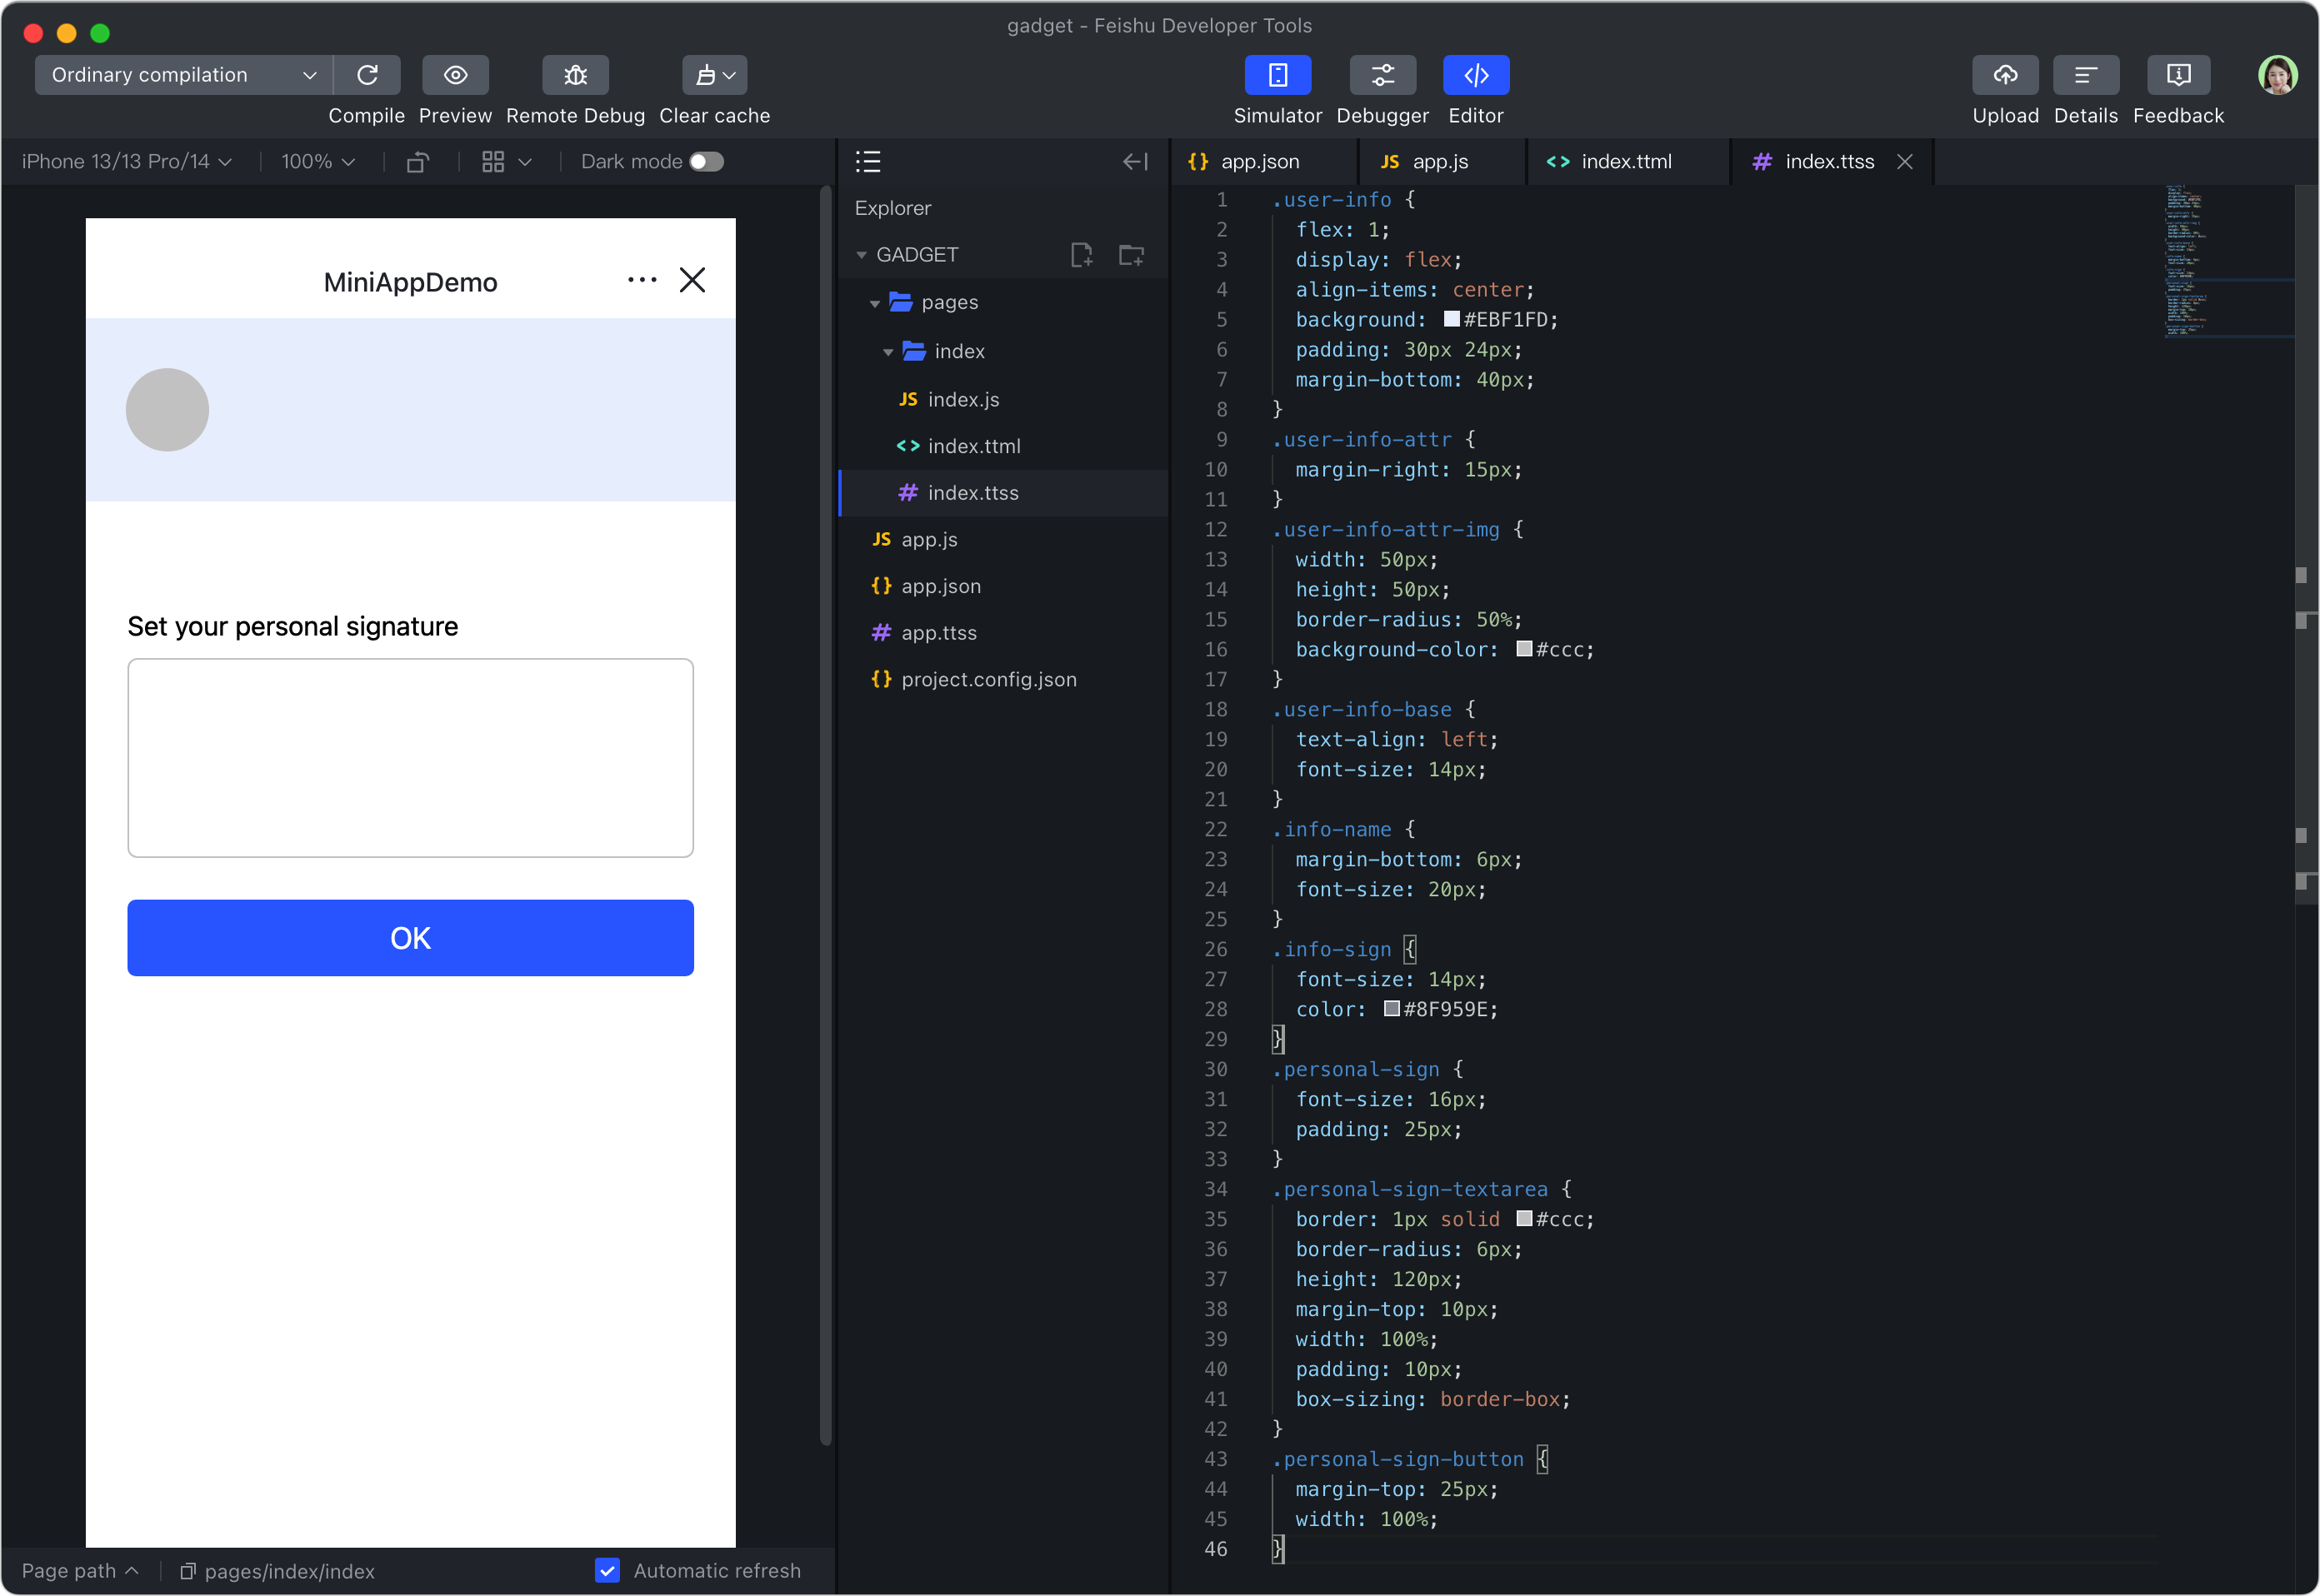The image size is (2320, 1596).
Task: Click the personal signature text area
Action: (x=410, y=757)
